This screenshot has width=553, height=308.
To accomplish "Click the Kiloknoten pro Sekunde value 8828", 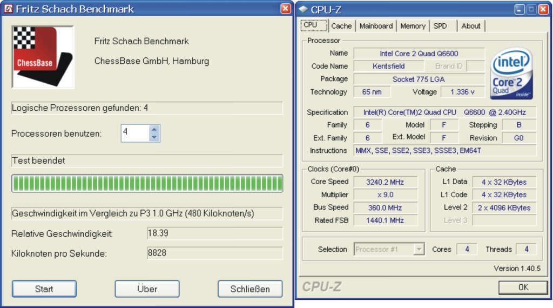I will [x=215, y=253].
